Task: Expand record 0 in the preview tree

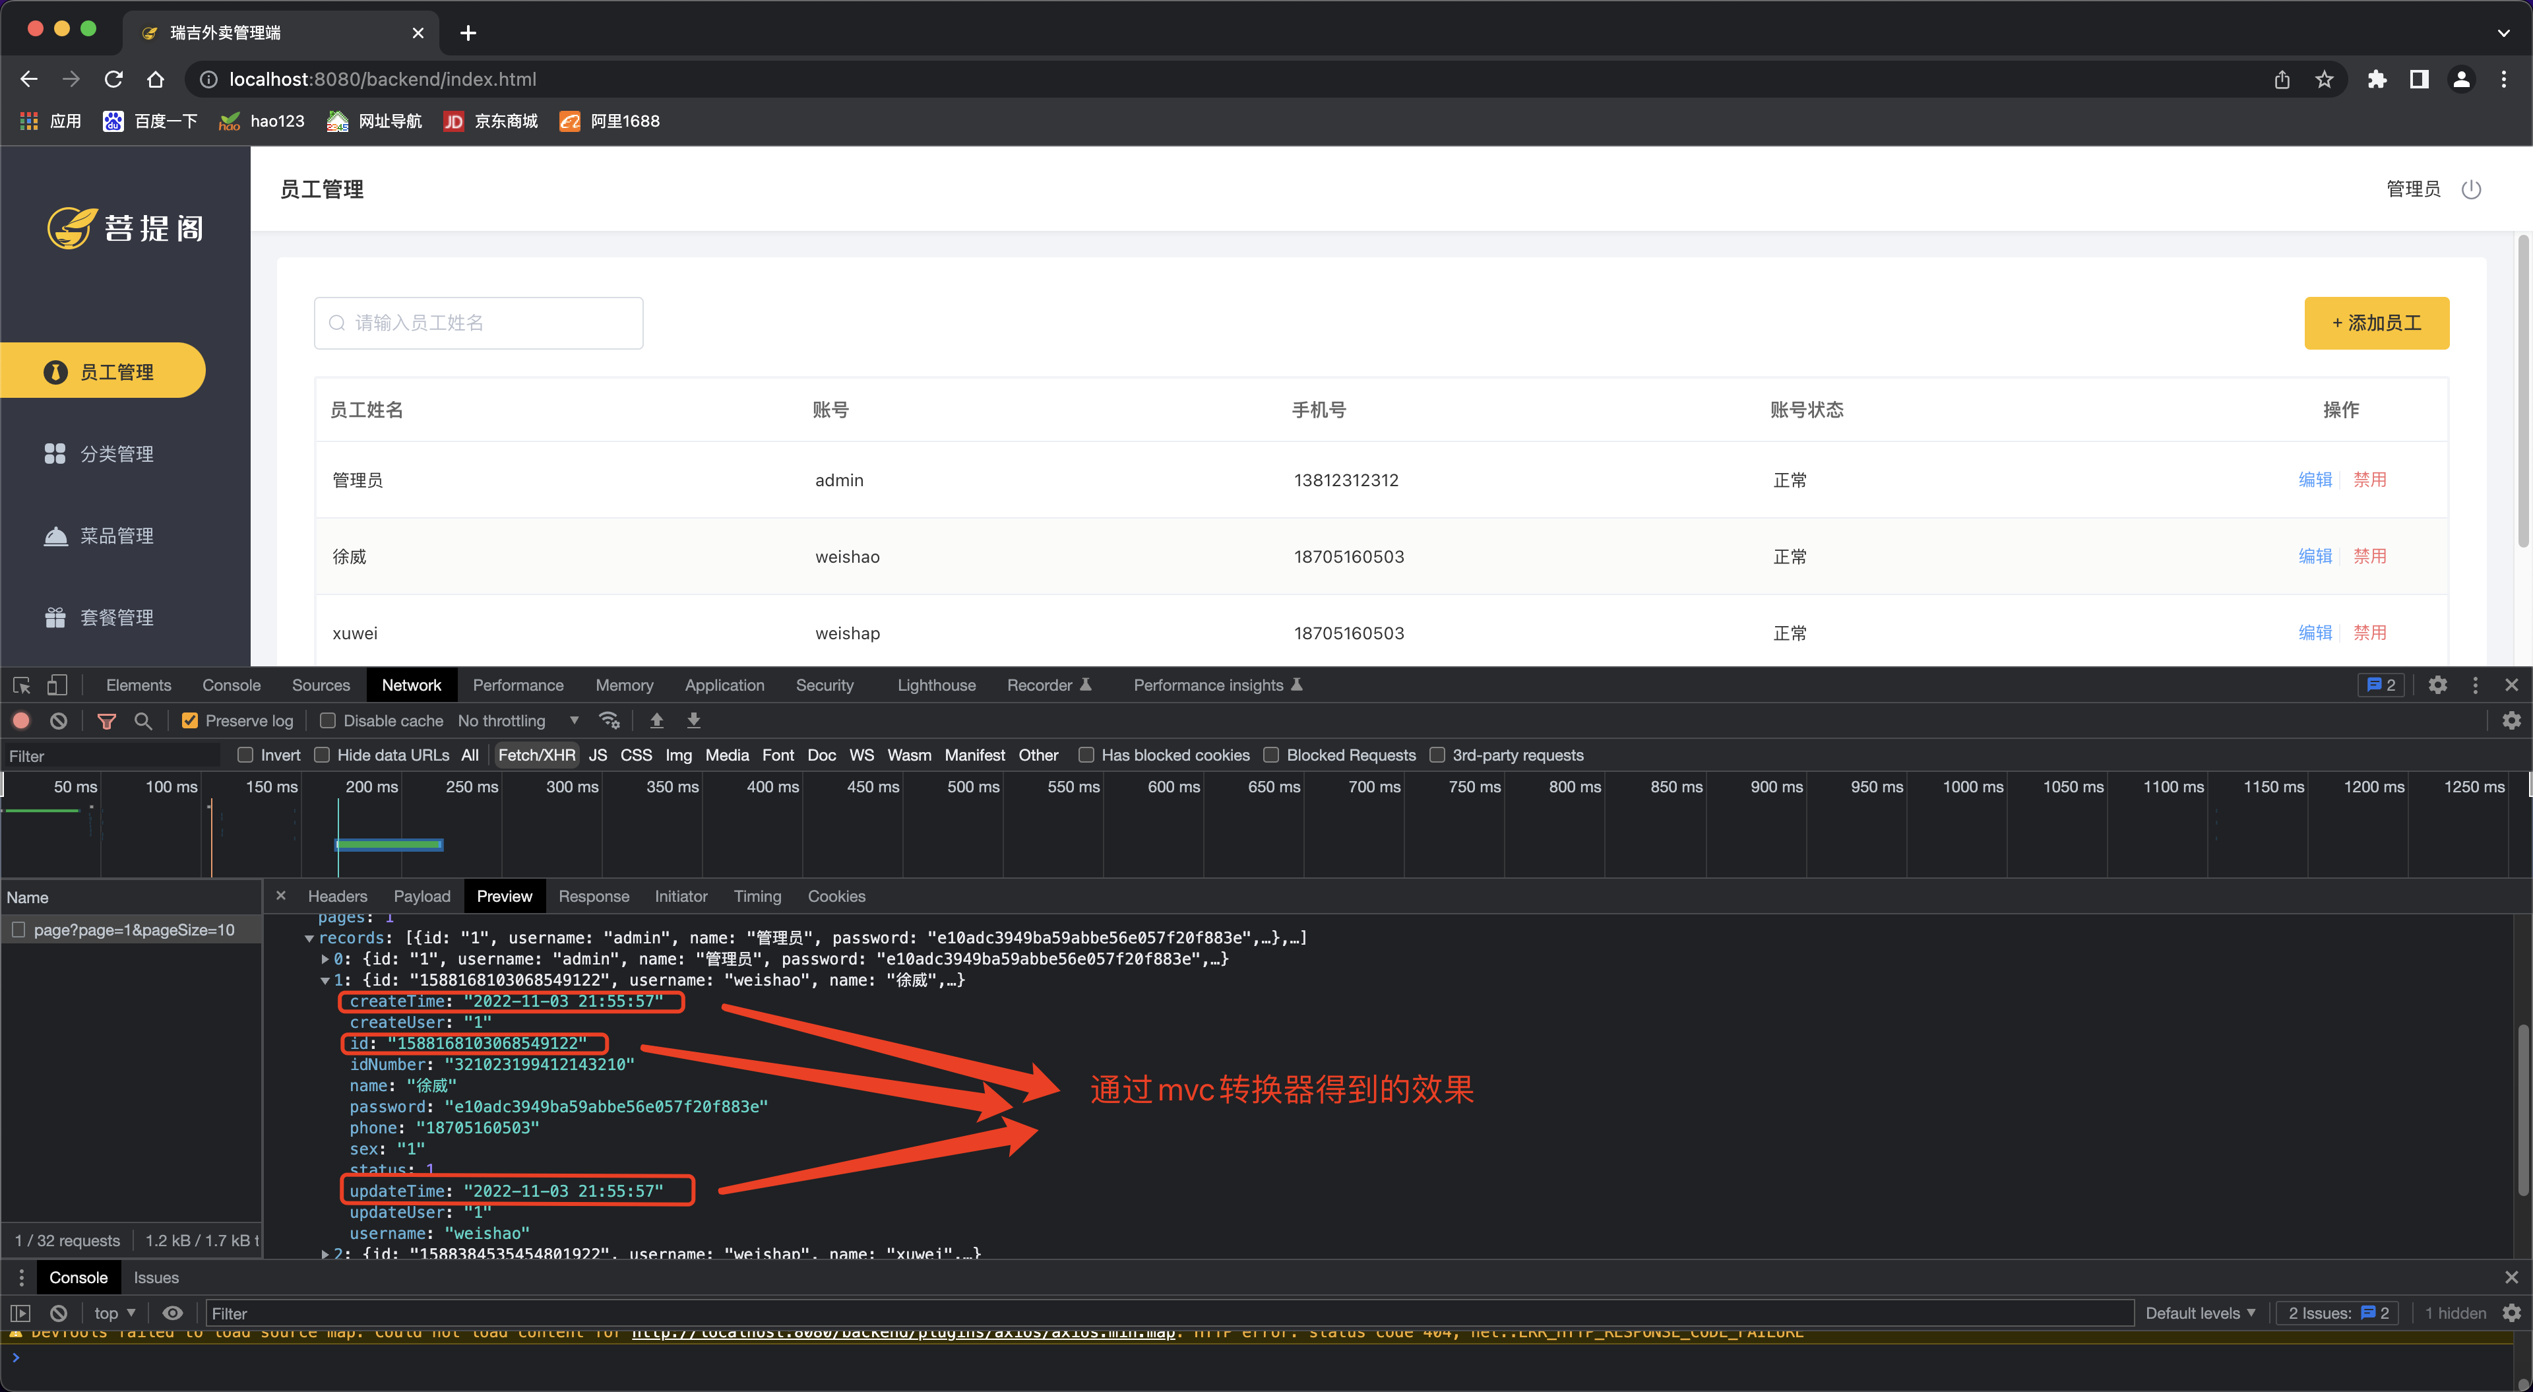Action: 325,959
